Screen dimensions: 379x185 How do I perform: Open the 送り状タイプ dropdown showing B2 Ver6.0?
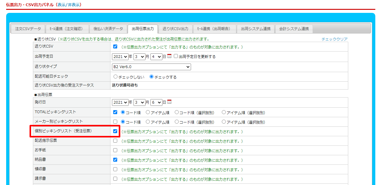tap(151, 67)
